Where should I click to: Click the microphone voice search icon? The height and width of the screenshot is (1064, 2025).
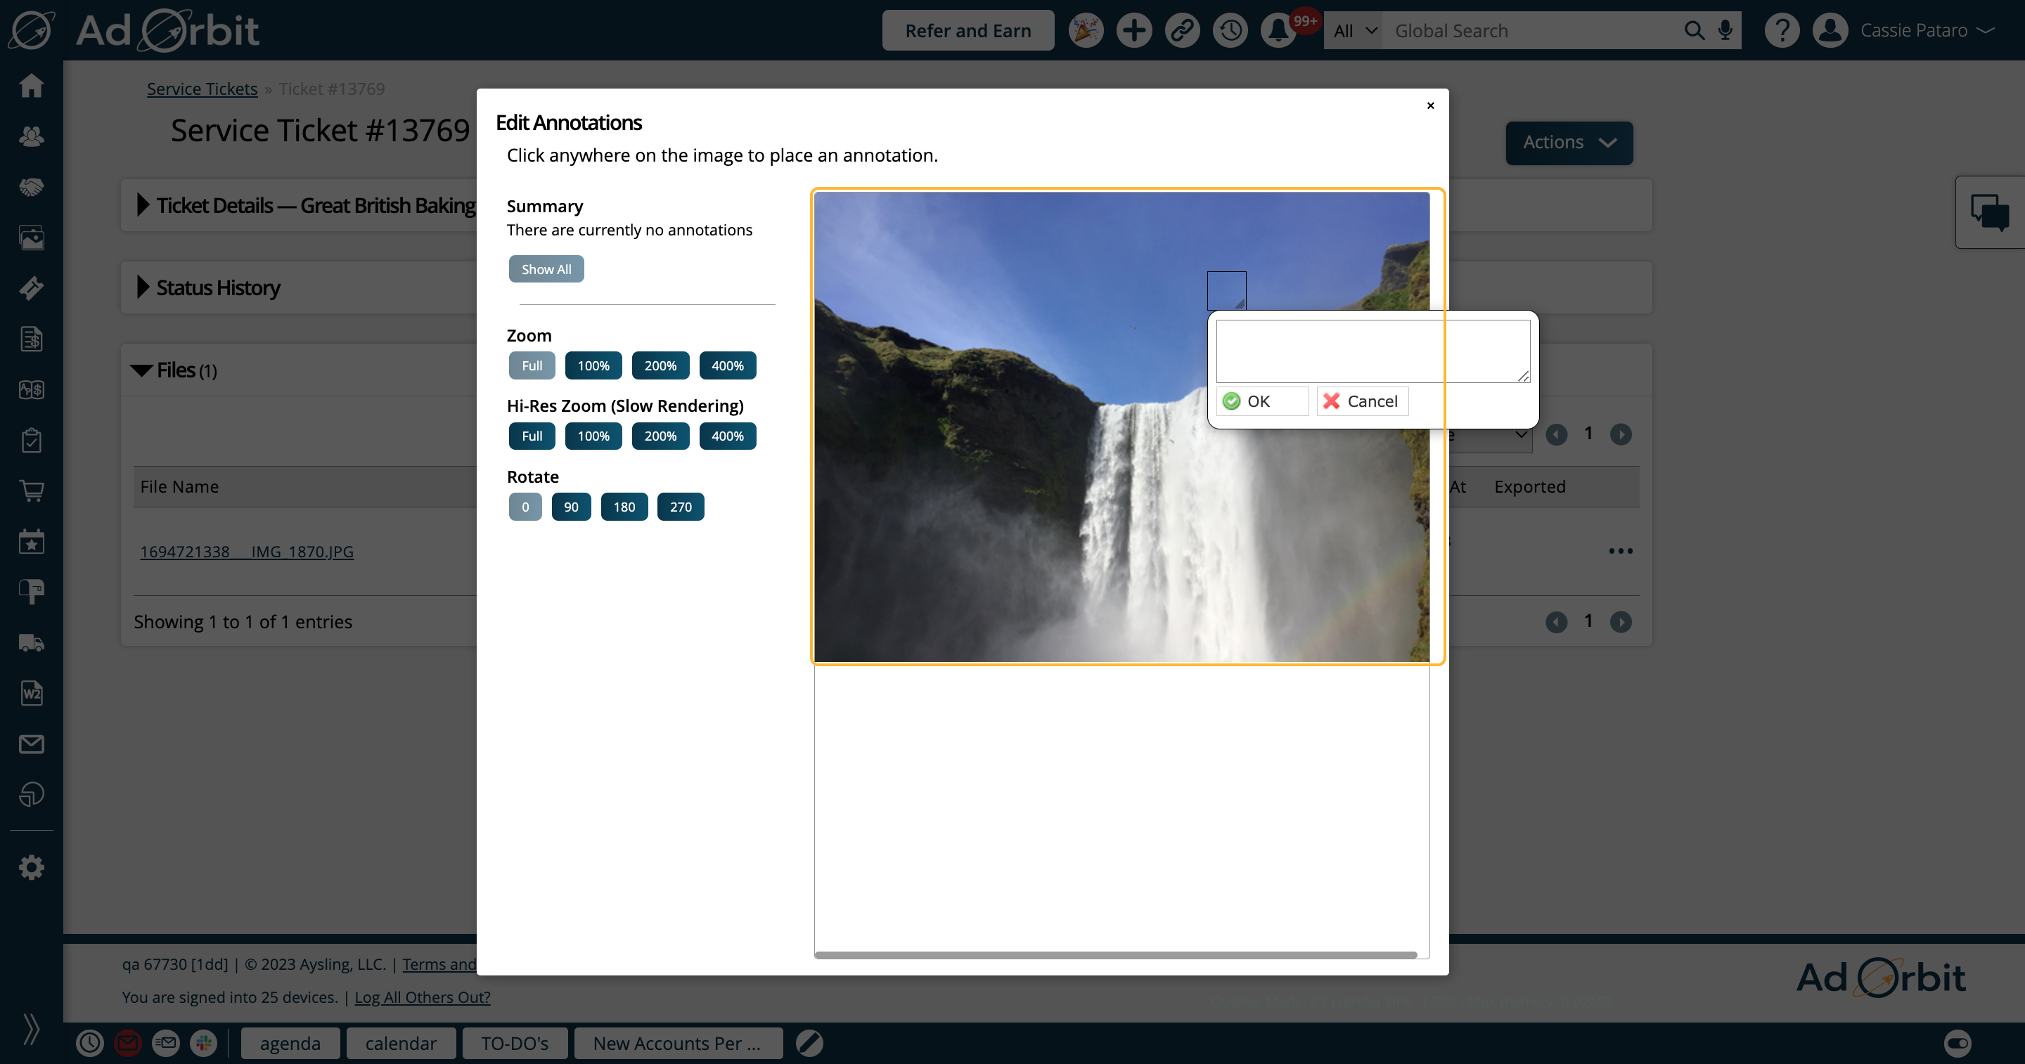click(1725, 31)
